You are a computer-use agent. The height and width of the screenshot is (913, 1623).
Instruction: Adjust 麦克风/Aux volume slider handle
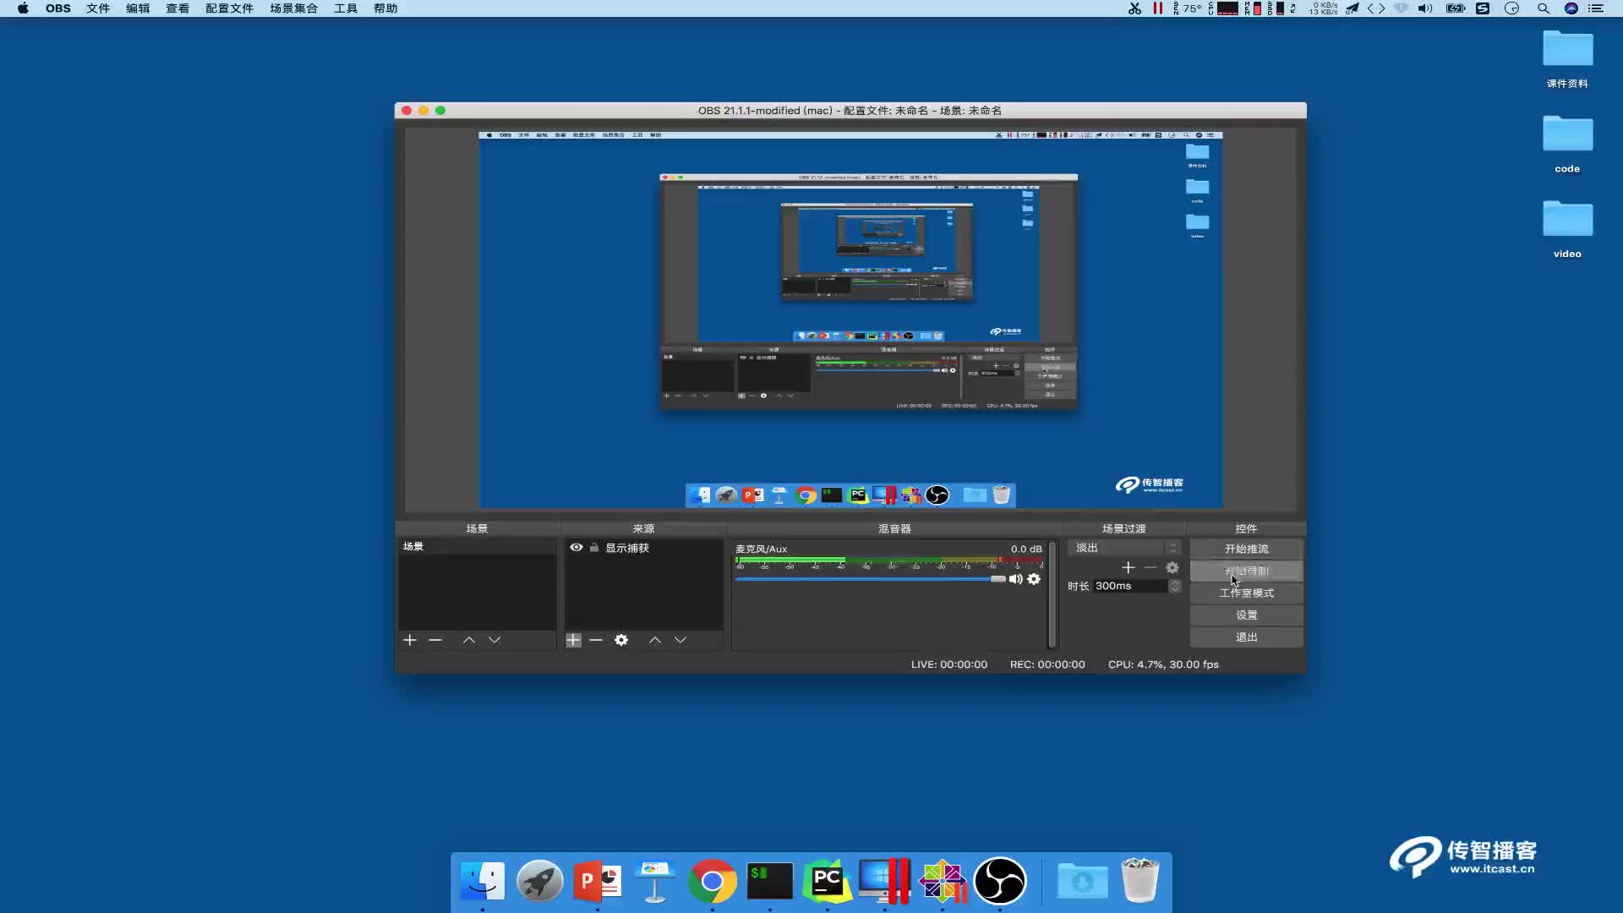click(998, 579)
